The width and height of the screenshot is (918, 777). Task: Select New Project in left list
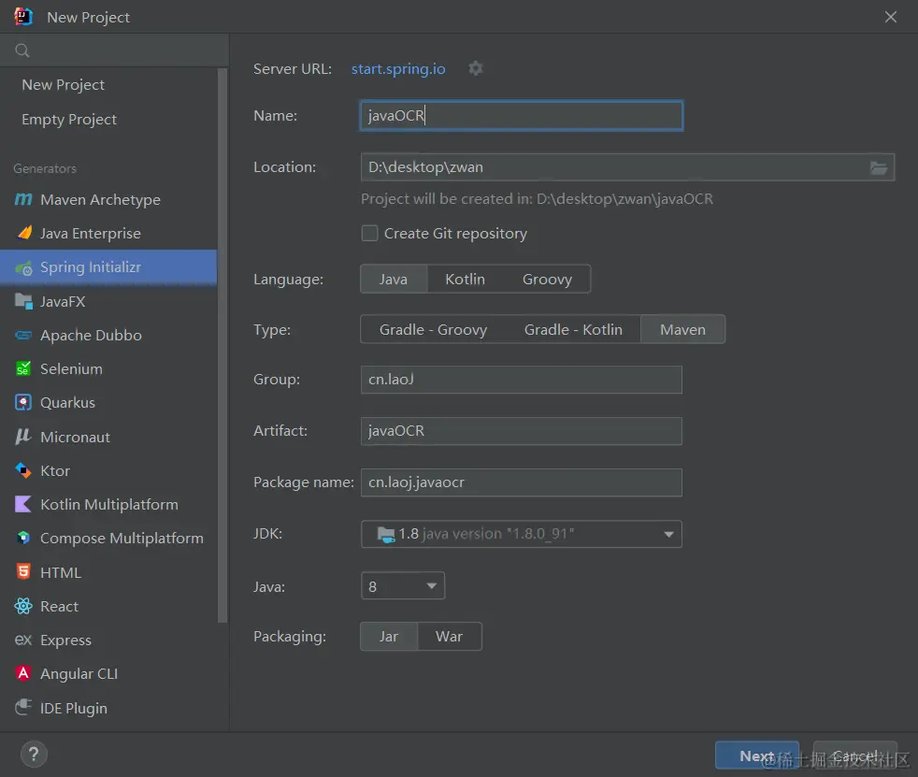click(x=108, y=85)
